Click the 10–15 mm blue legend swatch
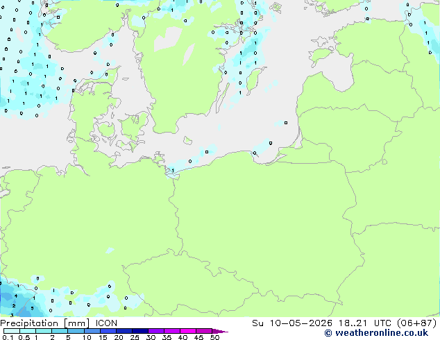 click(x=92, y=331)
